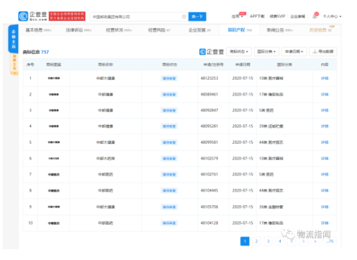The image size is (357, 260).
Task: Clear the search box with the X icon
Action: coord(184,17)
